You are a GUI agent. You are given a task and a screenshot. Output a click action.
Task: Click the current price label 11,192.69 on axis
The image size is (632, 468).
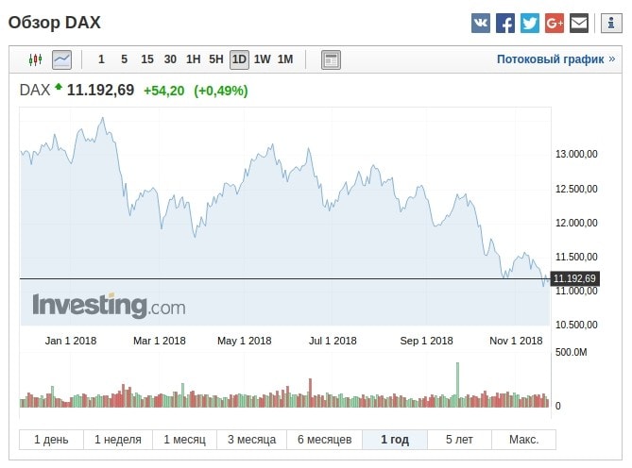point(574,278)
